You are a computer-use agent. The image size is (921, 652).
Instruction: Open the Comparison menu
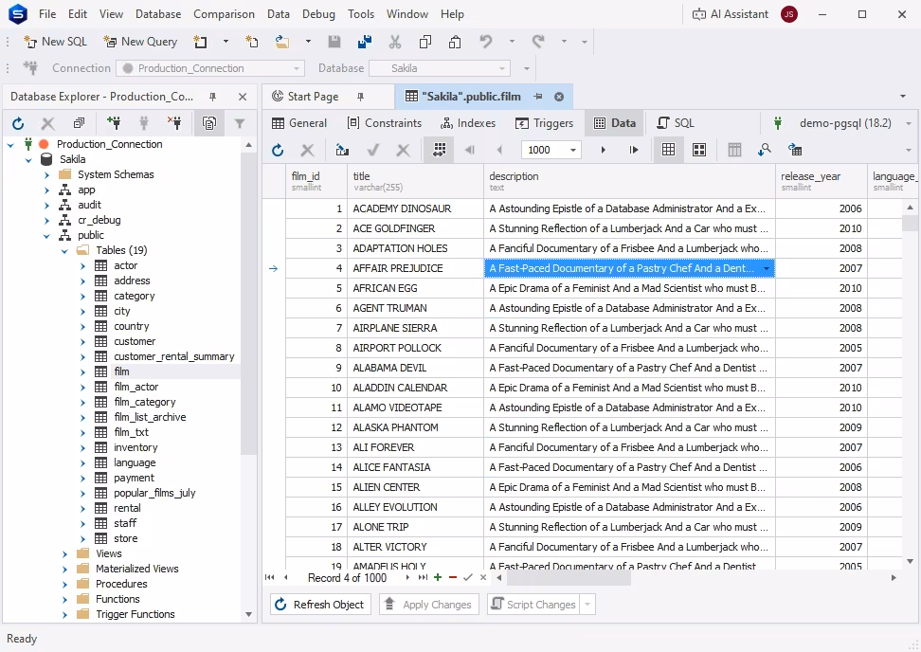224,14
